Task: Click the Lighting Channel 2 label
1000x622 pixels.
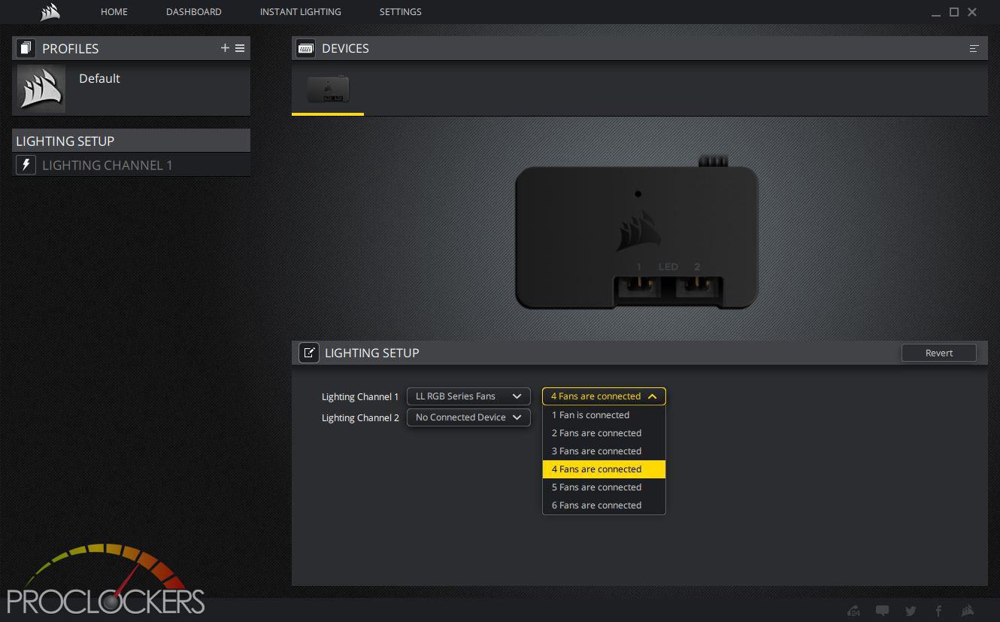Action: (x=360, y=417)
